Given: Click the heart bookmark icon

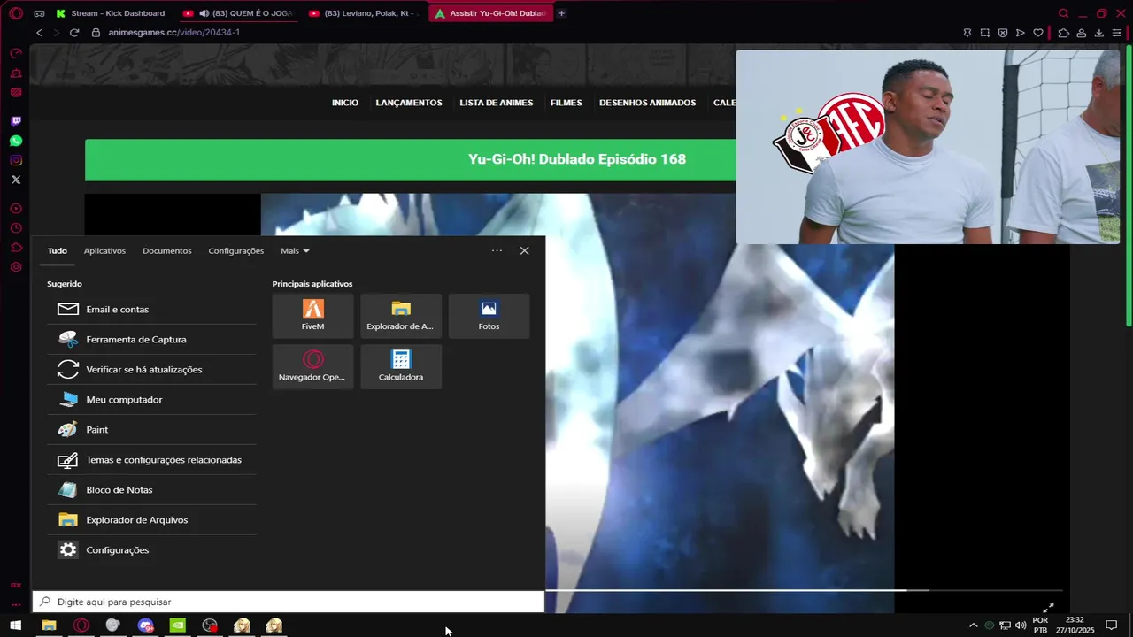Looking at the screenshot, I should pyautogui.click(x=1038, y=33).
